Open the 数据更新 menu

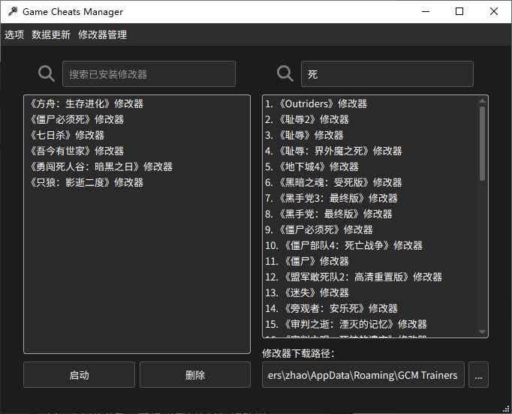[51, 34]
